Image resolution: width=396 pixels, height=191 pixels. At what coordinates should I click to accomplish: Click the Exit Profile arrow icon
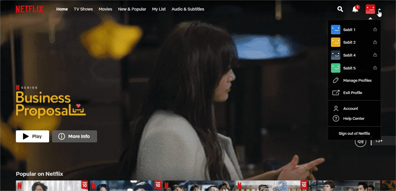336,93
